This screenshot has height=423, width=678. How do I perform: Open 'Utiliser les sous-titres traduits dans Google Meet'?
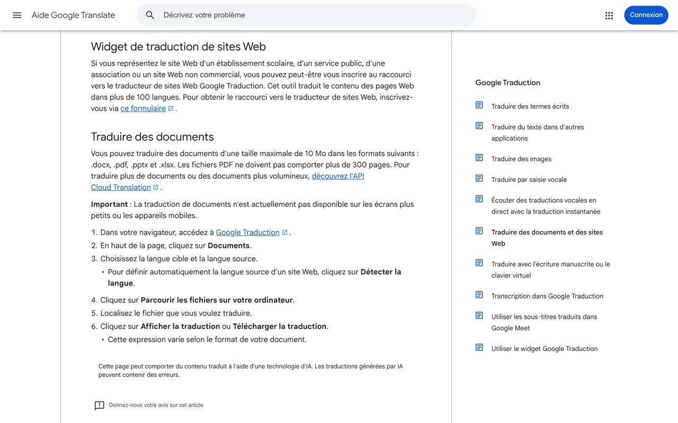(544, 323)
